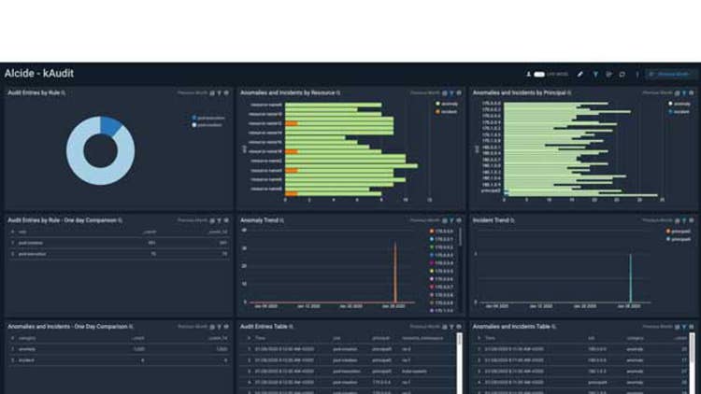The height and width of the screenshot is (394, 701).
Task: Toggle anomaly series in Resource chart legend
Action: (x=445, y=104)
